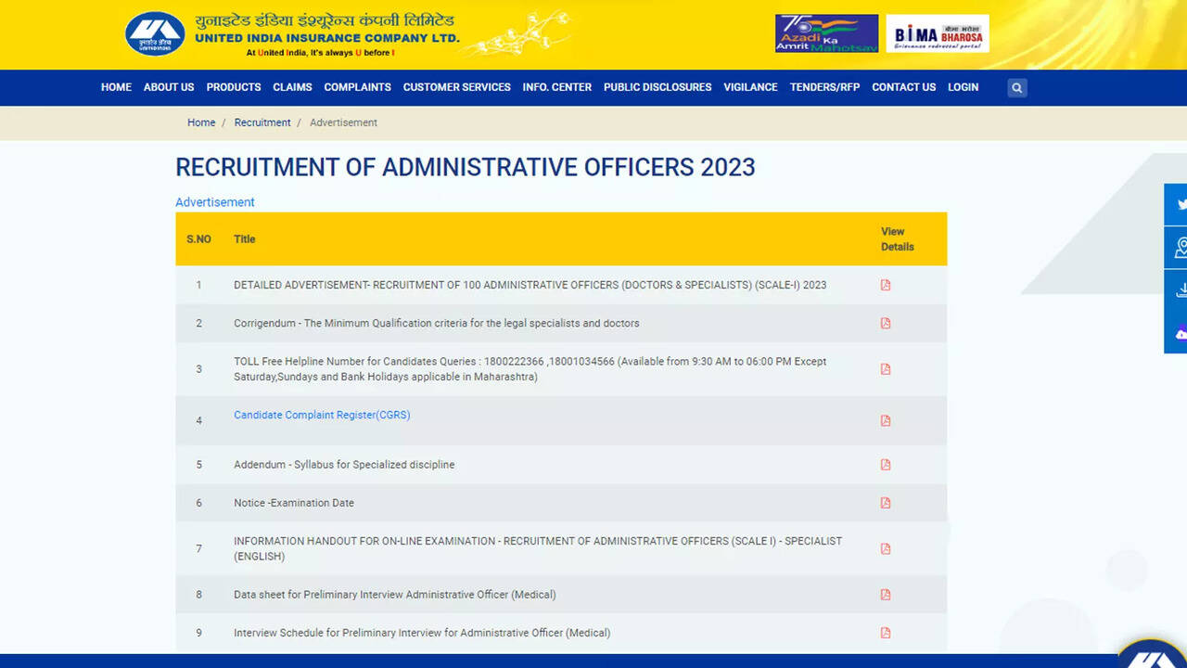The width and height of the screenshot is (1187, 668).
Task: Open PDF for Notice - Examination Date
Action: tap(886, 503)
